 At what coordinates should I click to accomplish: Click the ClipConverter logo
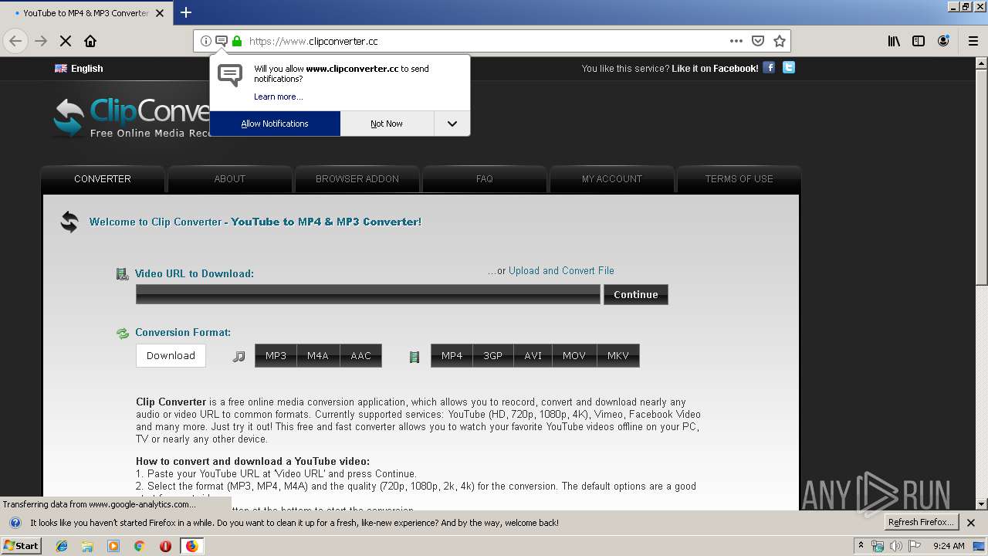(131, 117)
